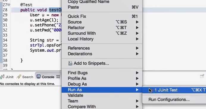Open Surround With submenu

tap(102, 33)
